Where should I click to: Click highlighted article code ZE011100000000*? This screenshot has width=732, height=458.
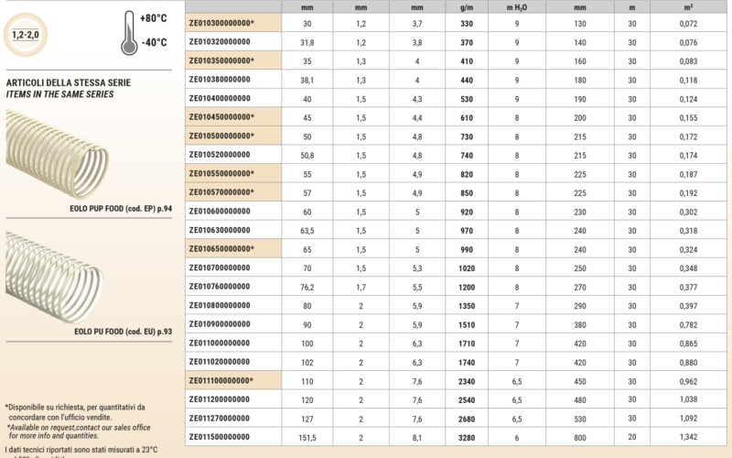point(221,380)
